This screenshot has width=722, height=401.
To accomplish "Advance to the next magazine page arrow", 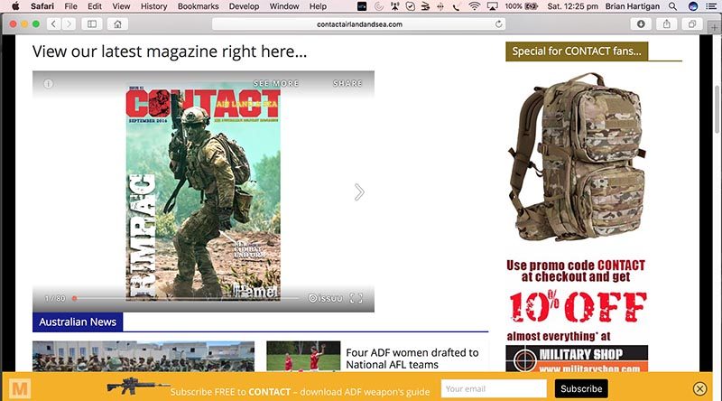I will tap(359, 192).
